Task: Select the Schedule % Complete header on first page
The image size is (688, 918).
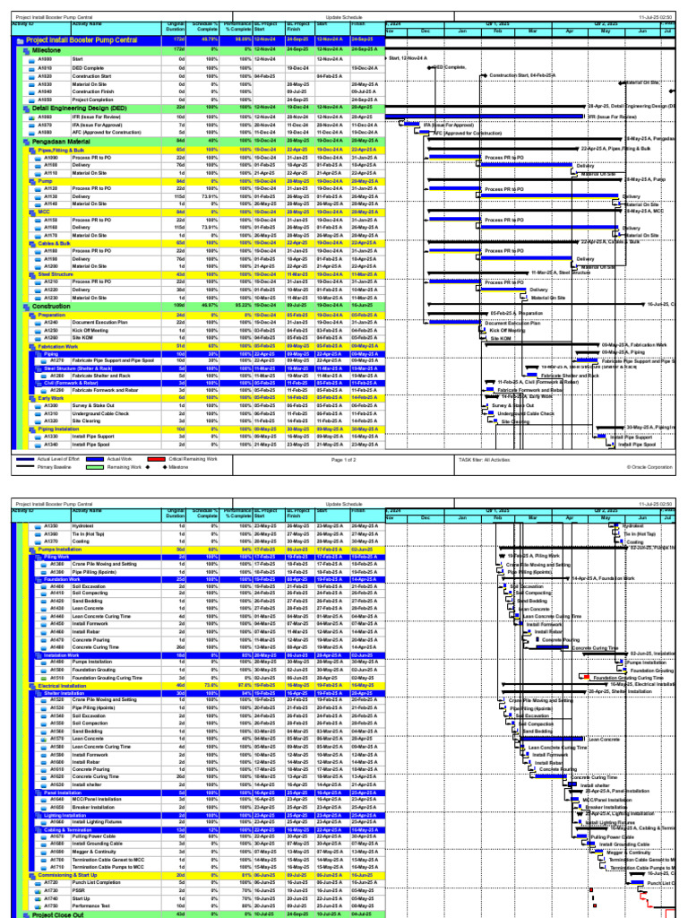Action: coord(204,29)
